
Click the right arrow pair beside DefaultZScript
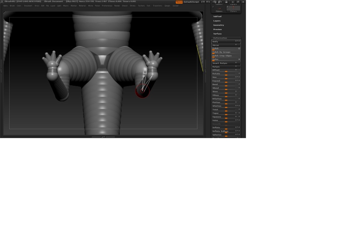click(208, 2)
